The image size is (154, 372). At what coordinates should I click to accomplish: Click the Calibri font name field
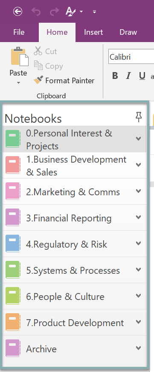(x=131, y=57)
